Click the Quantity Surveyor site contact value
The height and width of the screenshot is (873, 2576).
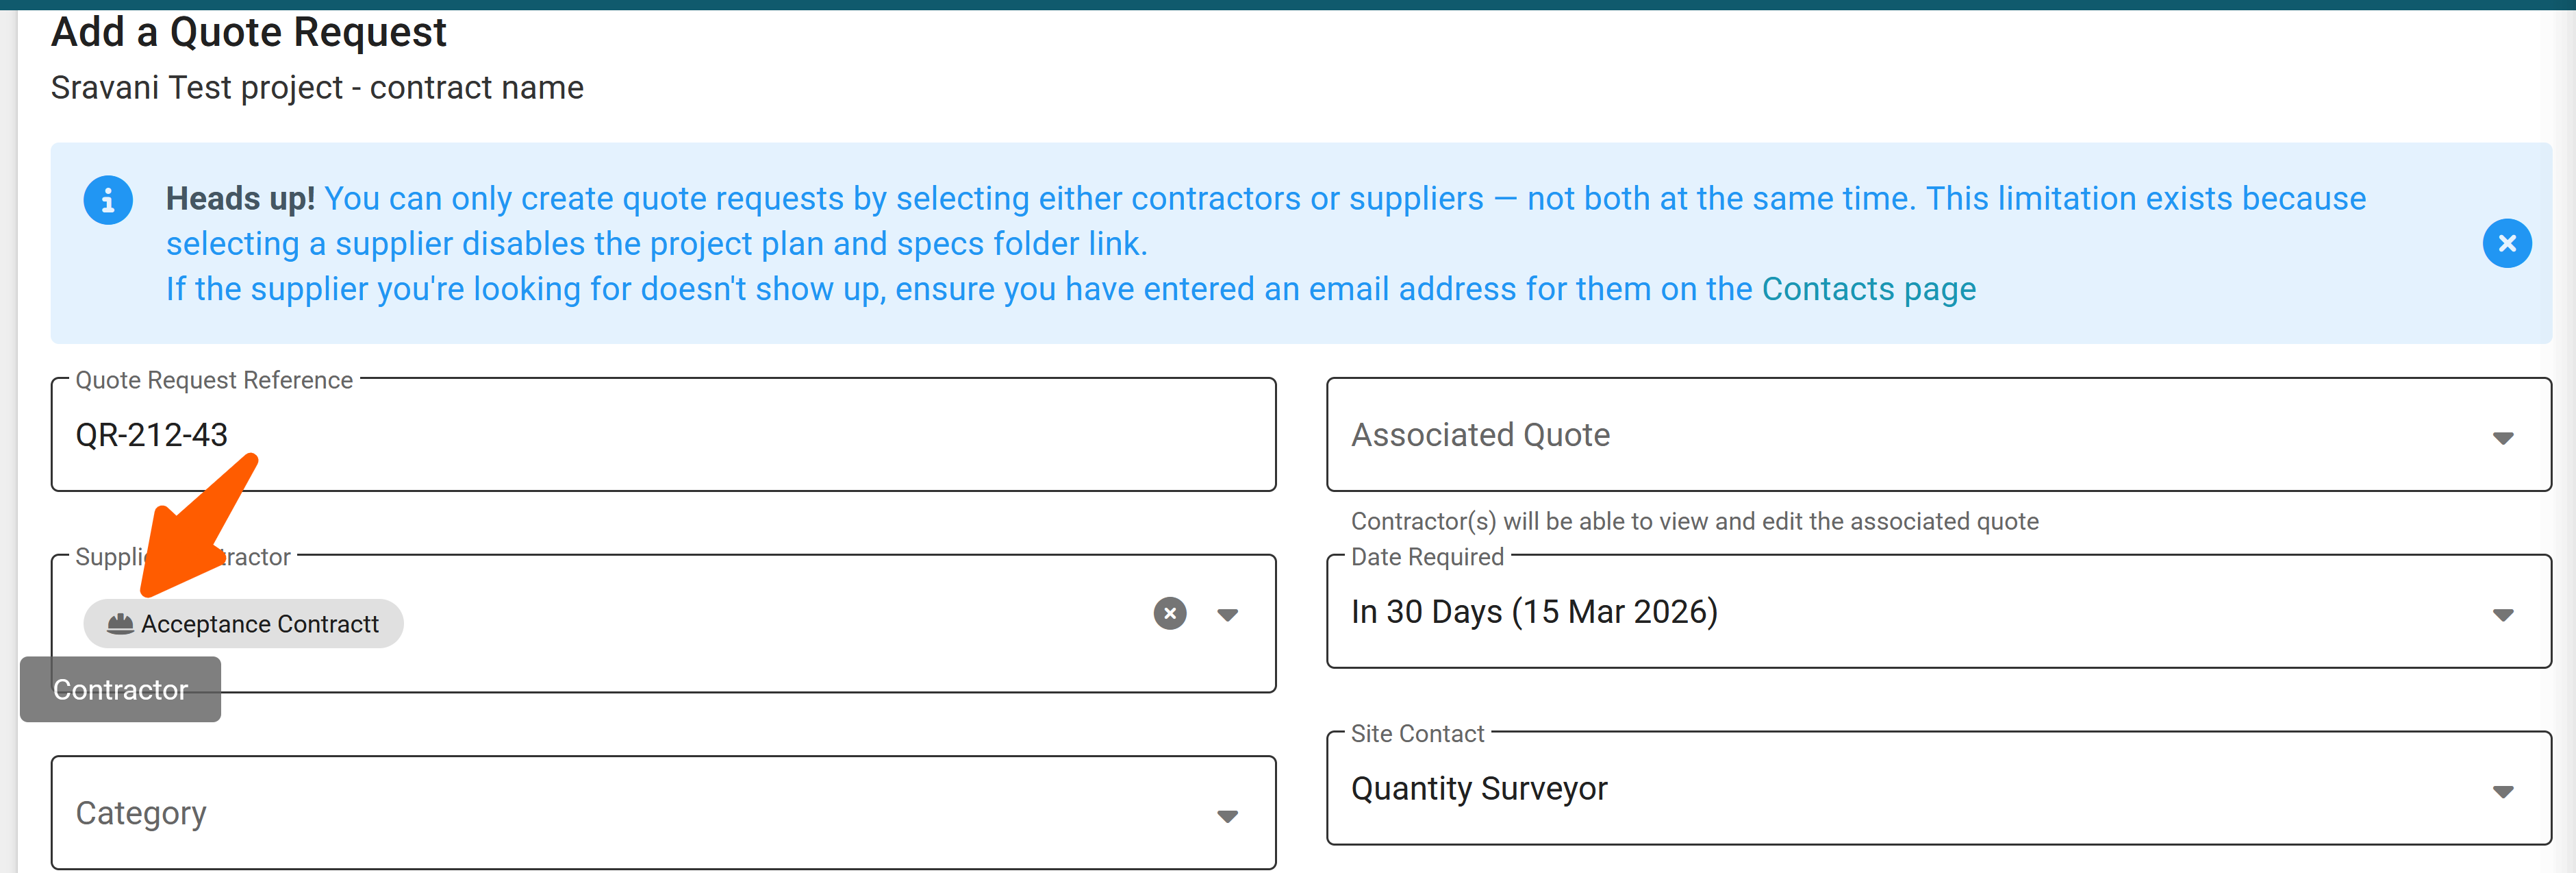[x=1478, y=789]
